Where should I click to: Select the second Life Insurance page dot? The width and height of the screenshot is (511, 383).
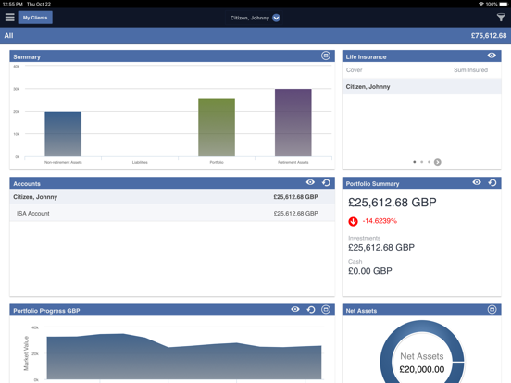[422, 162]
